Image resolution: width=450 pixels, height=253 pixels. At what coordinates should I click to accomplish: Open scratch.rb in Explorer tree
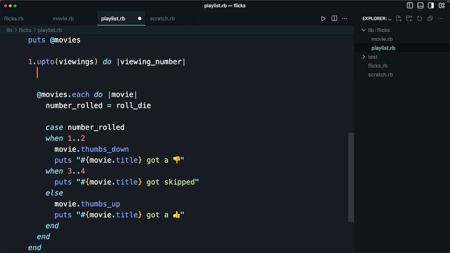pos(381,74)
